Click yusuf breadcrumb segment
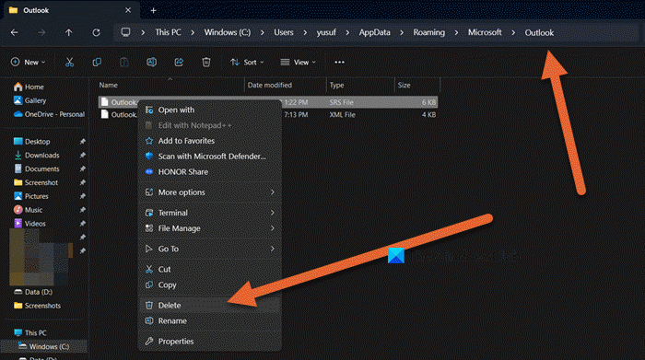645x360 pixels. point(326,32)
